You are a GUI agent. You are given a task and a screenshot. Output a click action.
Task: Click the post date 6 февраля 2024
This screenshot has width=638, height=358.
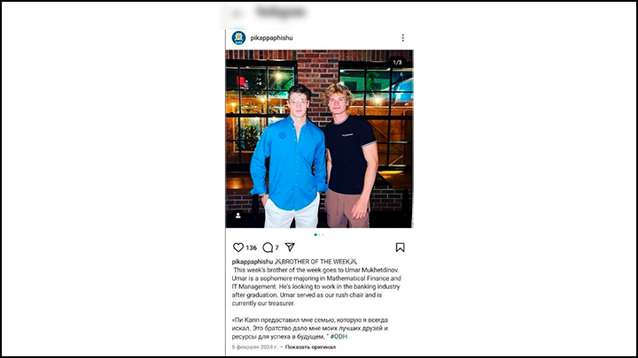[x=254, y=347]
